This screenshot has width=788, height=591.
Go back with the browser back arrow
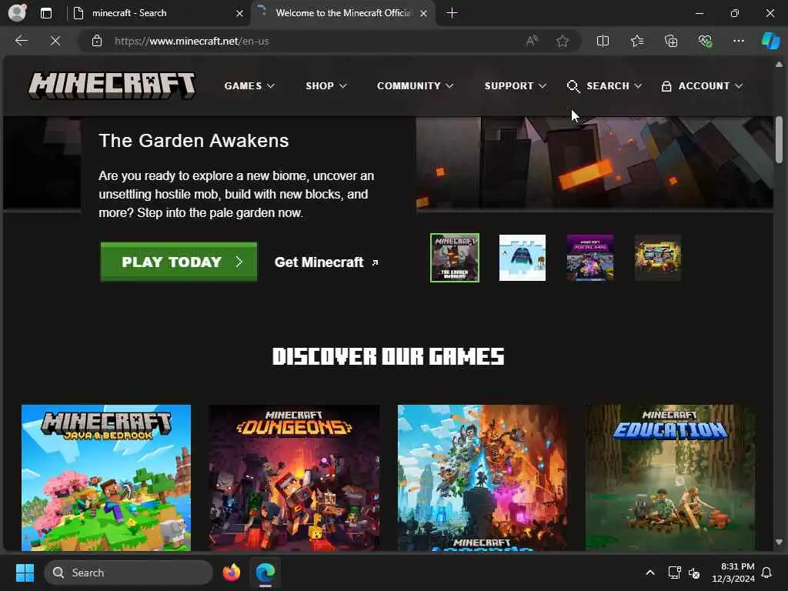tap(21, 41)
